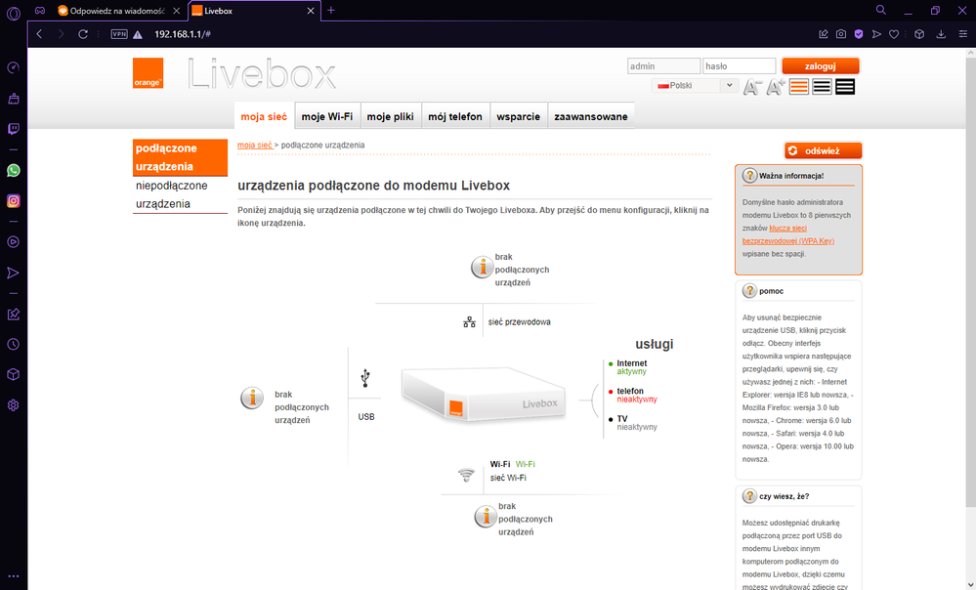Open GX Control speedometer in sidebar
Viewport: 976px width, 590px height.
pyautogui.click(x=13, y=67)
